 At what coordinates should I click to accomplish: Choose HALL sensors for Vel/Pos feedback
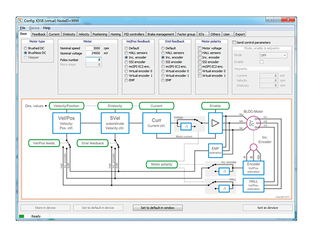[126, 53]
